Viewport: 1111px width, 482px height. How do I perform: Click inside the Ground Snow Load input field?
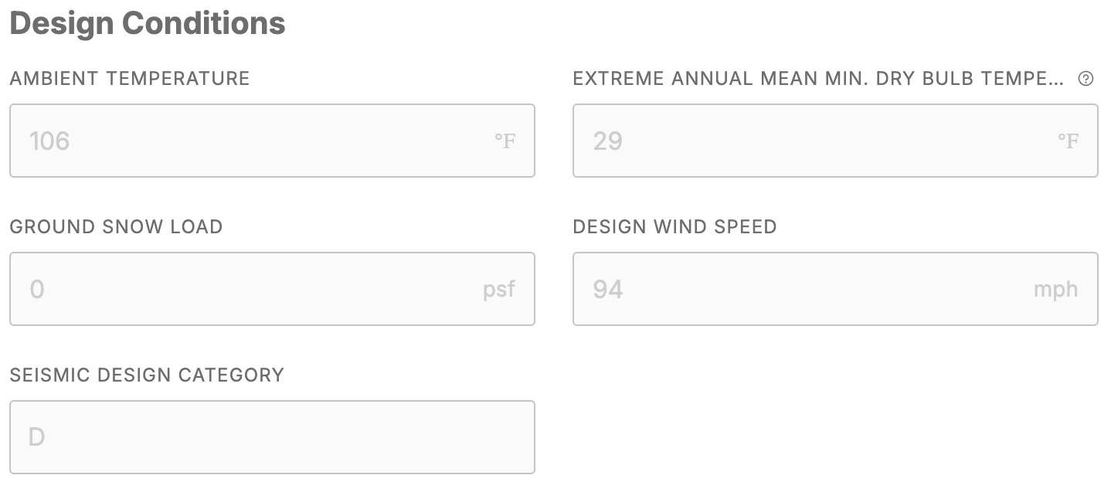point(272,289)
